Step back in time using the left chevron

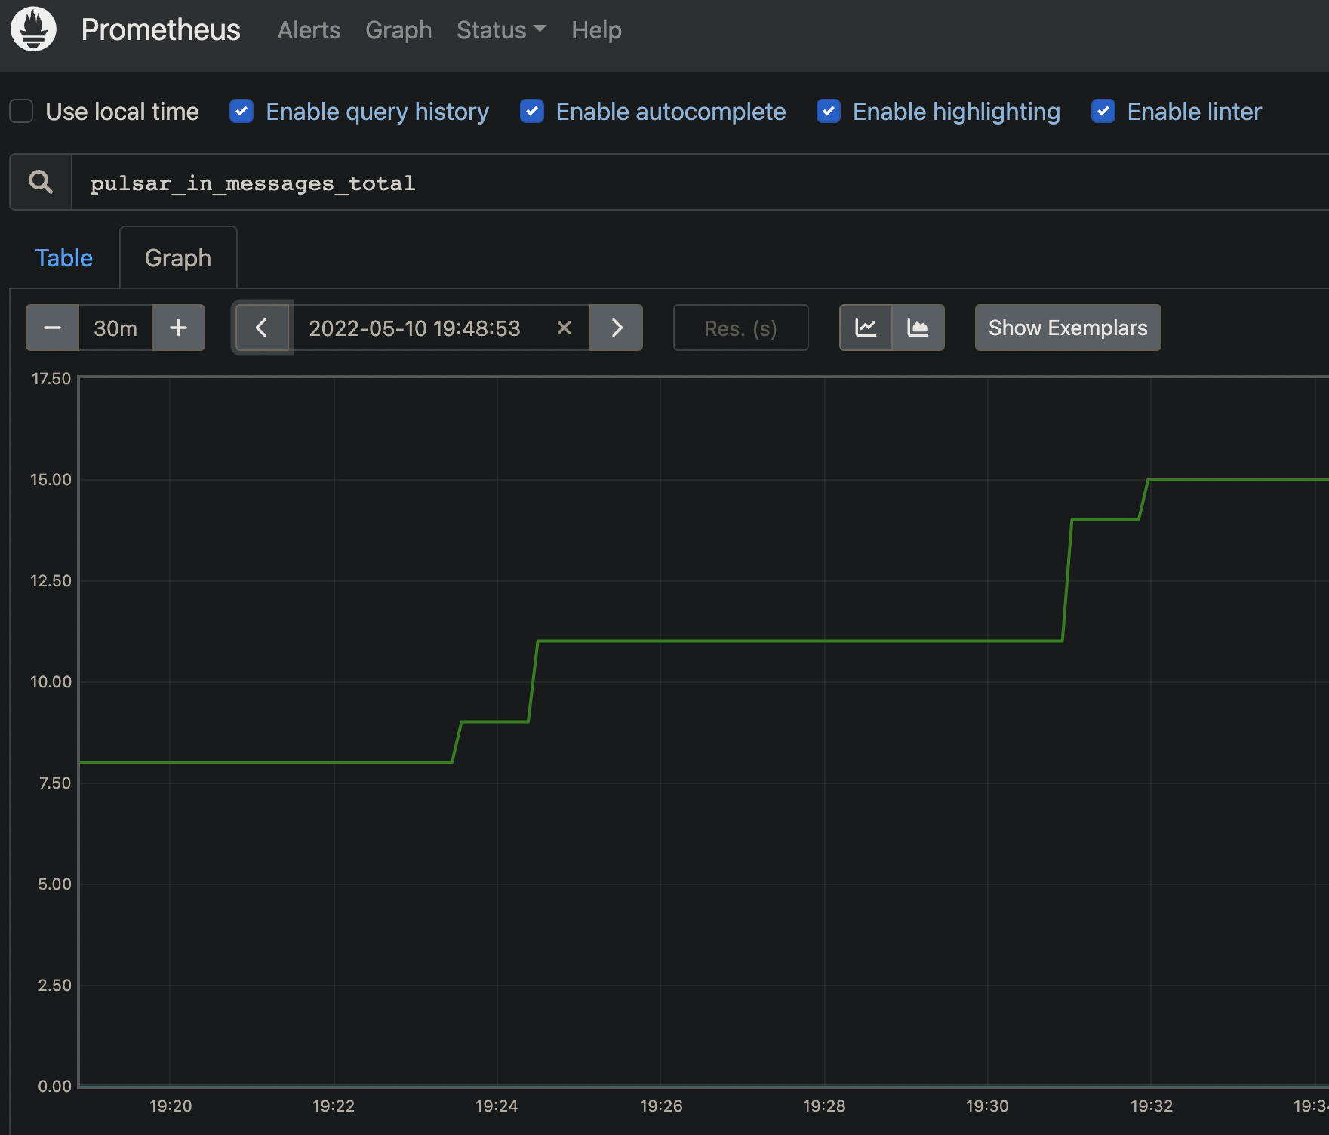(x=262, y=328)
